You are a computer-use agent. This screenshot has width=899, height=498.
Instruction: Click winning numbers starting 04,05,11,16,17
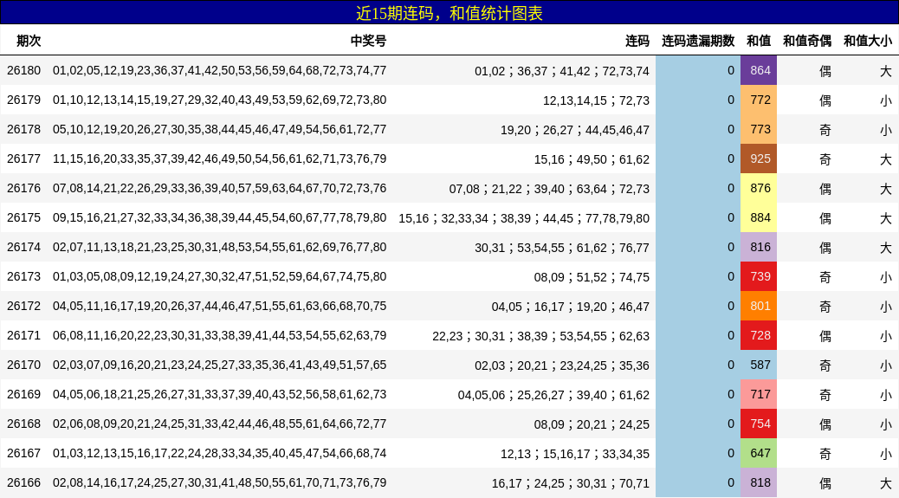[x=220, y=306]
